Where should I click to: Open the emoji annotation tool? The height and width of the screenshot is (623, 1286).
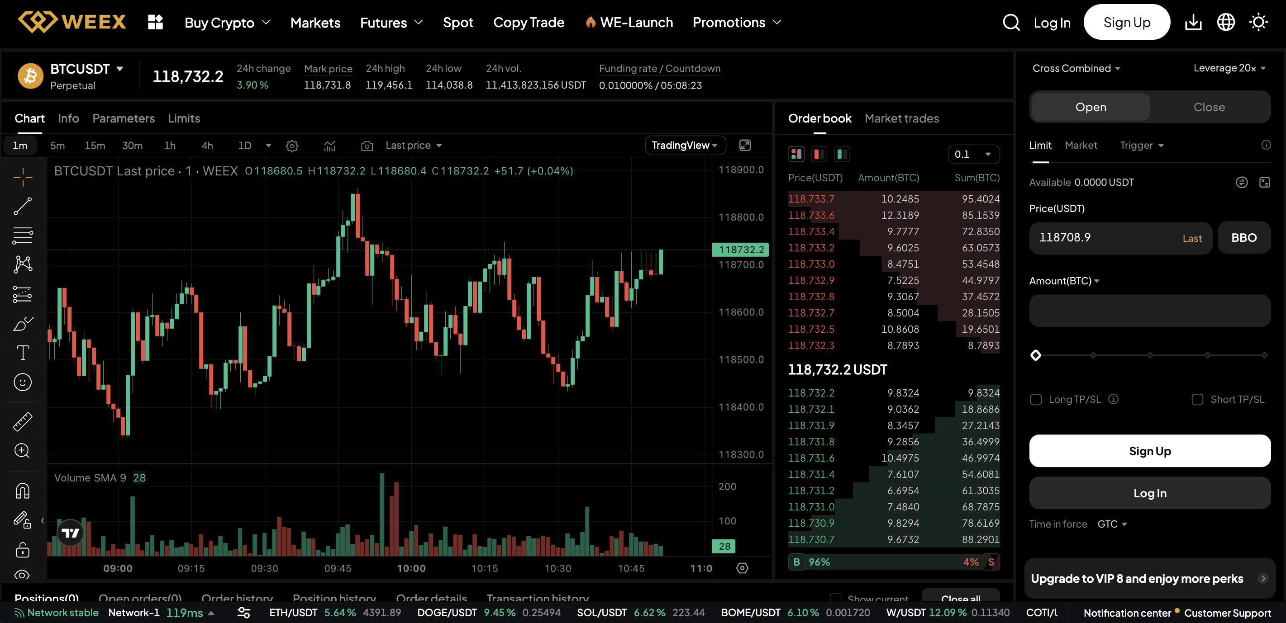[x=23, y=382]
